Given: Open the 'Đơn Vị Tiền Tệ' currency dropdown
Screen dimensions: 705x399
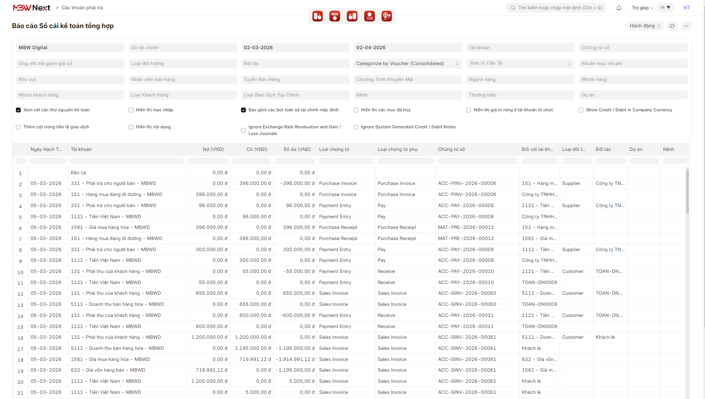Looking at the screenshot, I should pyautogui.click(x=520, y=64).
